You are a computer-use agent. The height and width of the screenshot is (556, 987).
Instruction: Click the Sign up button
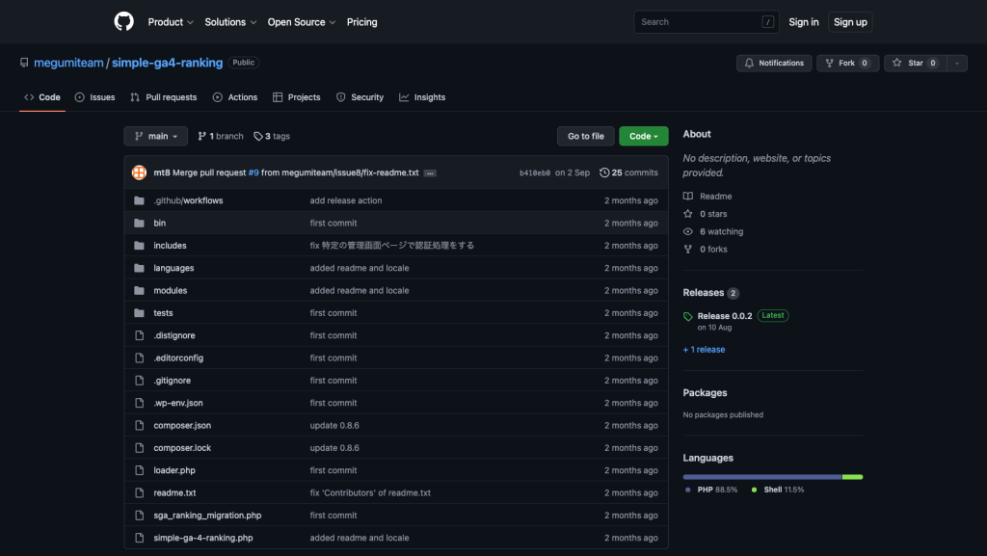point(850,22)
